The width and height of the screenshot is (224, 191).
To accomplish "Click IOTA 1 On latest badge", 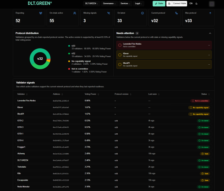I will point(204,134).
